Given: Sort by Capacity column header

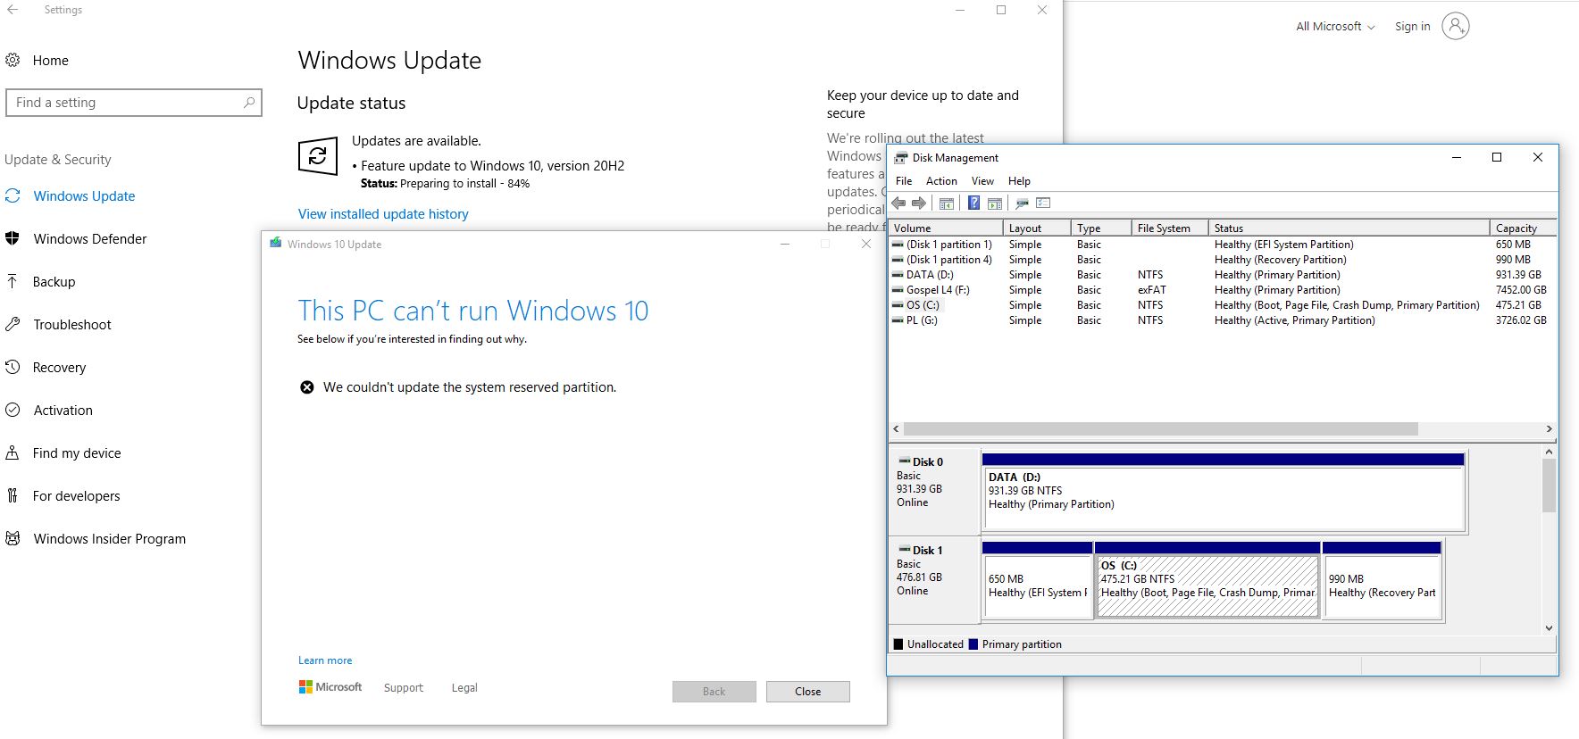Looking at the screenshot, I should click(1523, 228).
